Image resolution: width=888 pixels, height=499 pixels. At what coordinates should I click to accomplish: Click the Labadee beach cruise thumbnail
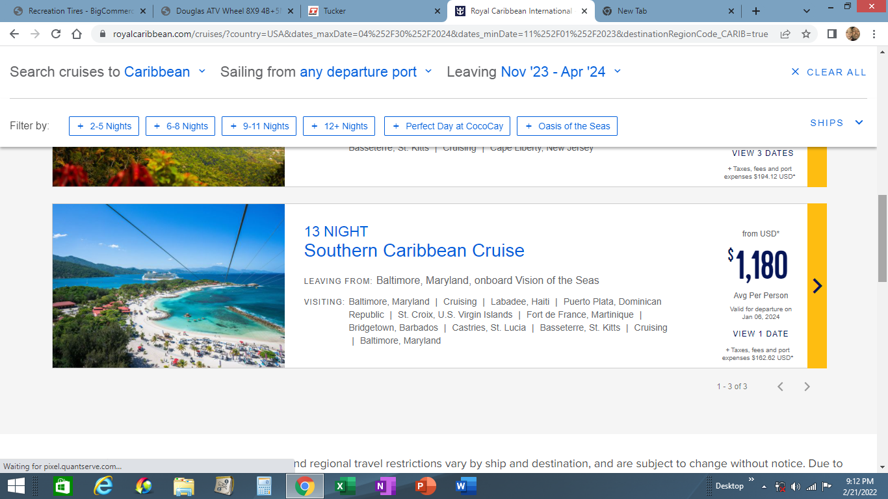[168, 286]
